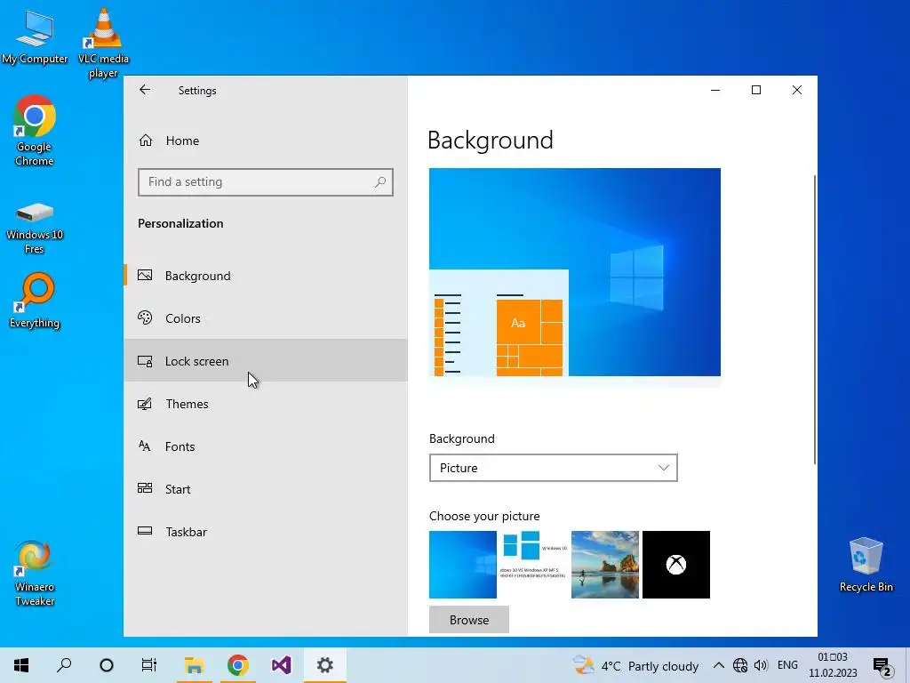Open the Start settings page
Image resolution: width=910 pixels, height=683 pixels.
[x=266, y=489]
